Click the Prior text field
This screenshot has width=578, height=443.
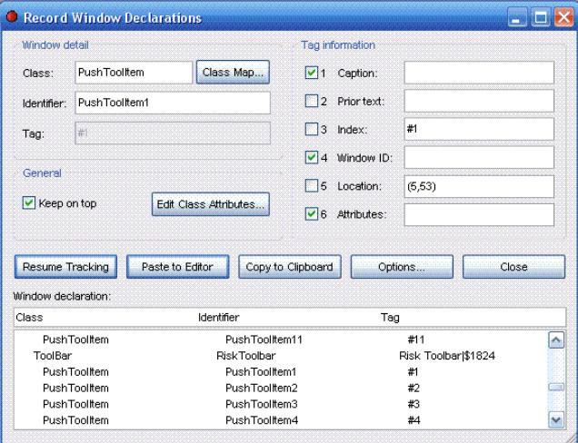479,101
